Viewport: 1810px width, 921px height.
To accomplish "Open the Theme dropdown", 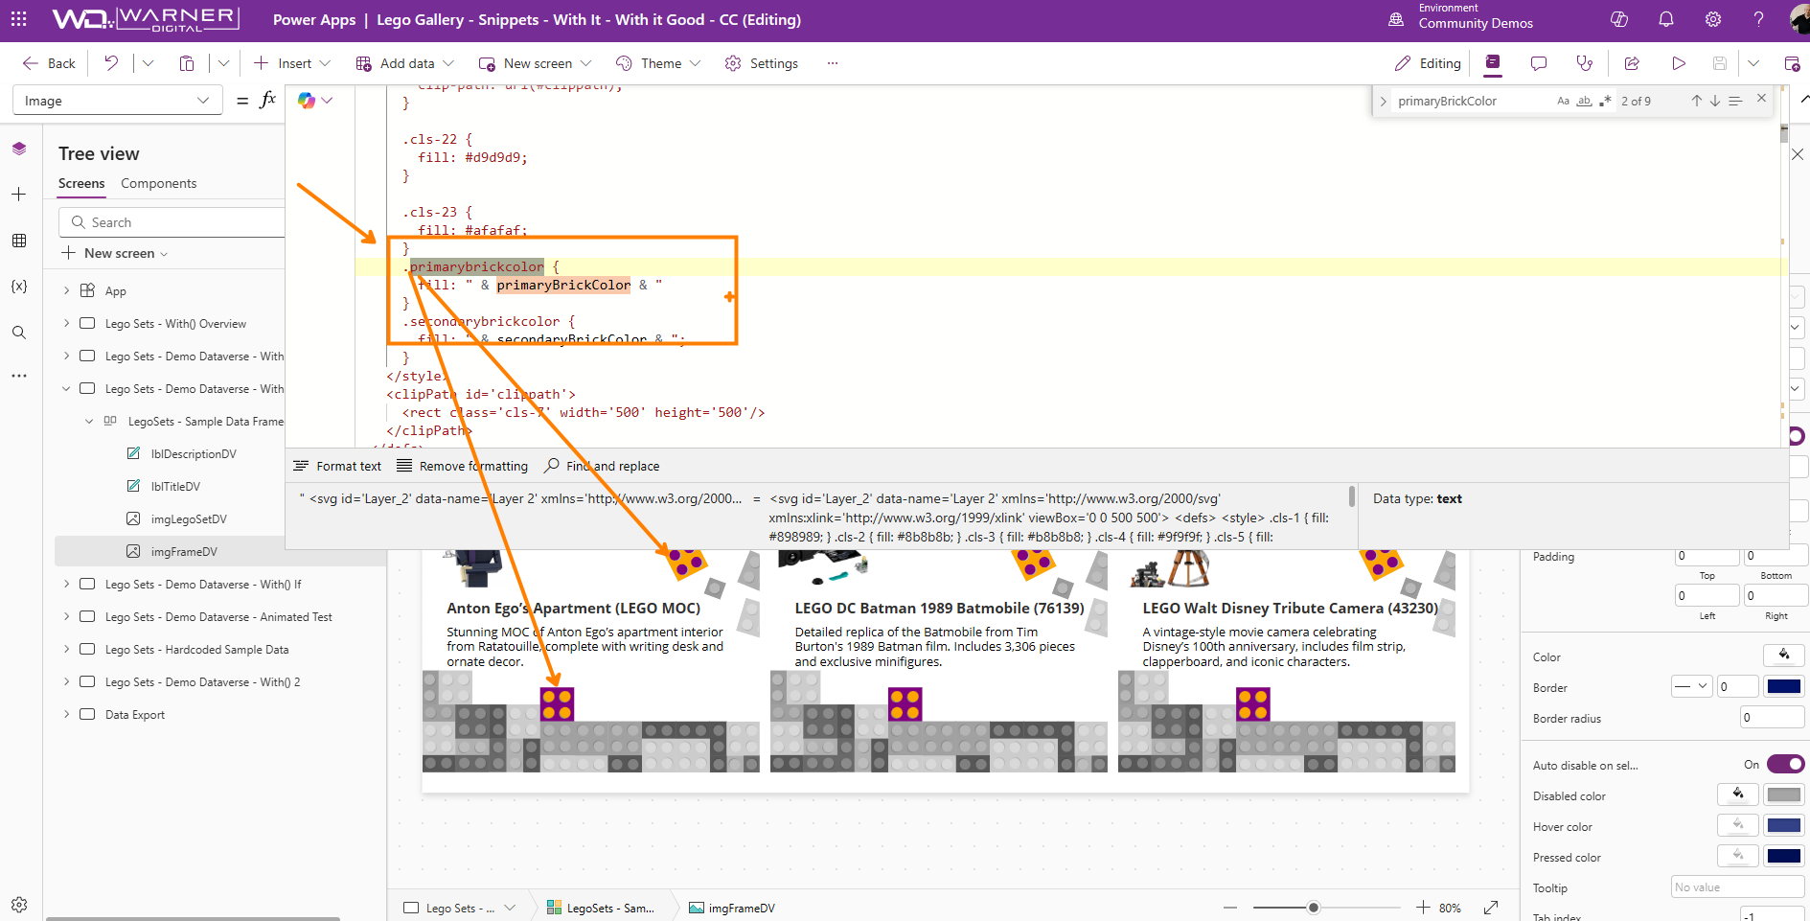I will pos(659,63).
